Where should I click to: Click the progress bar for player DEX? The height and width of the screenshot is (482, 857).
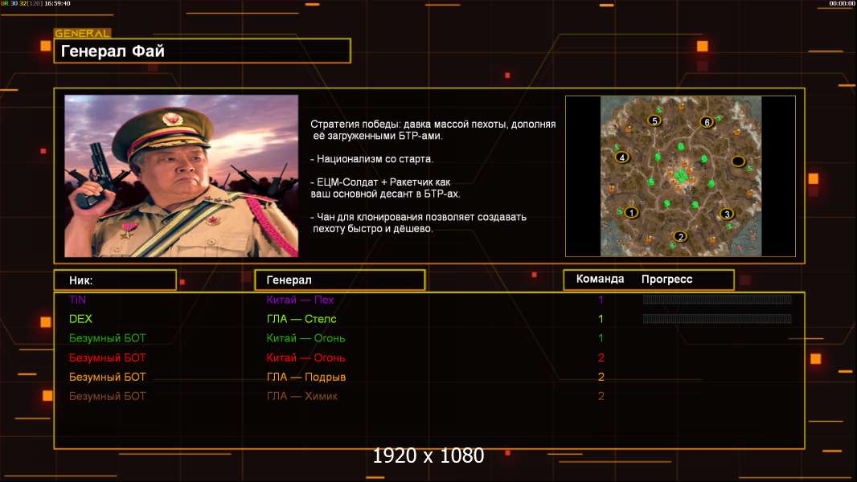point(717,319)
